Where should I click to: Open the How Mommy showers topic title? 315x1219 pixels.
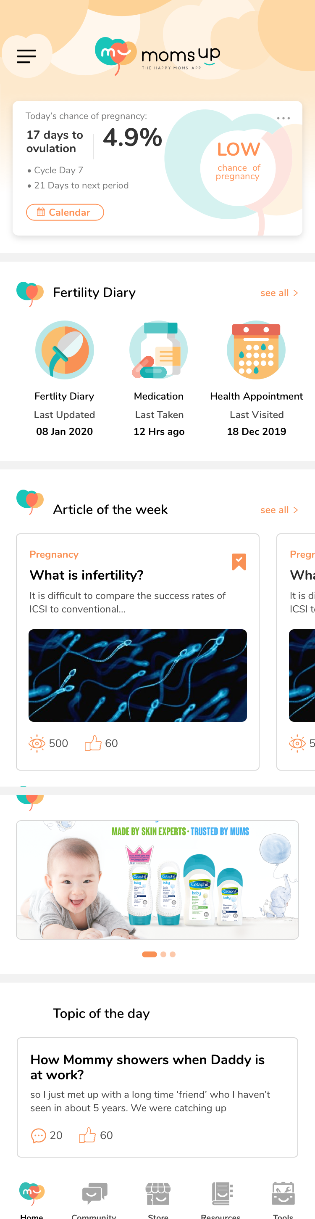tap(147, 1067)
